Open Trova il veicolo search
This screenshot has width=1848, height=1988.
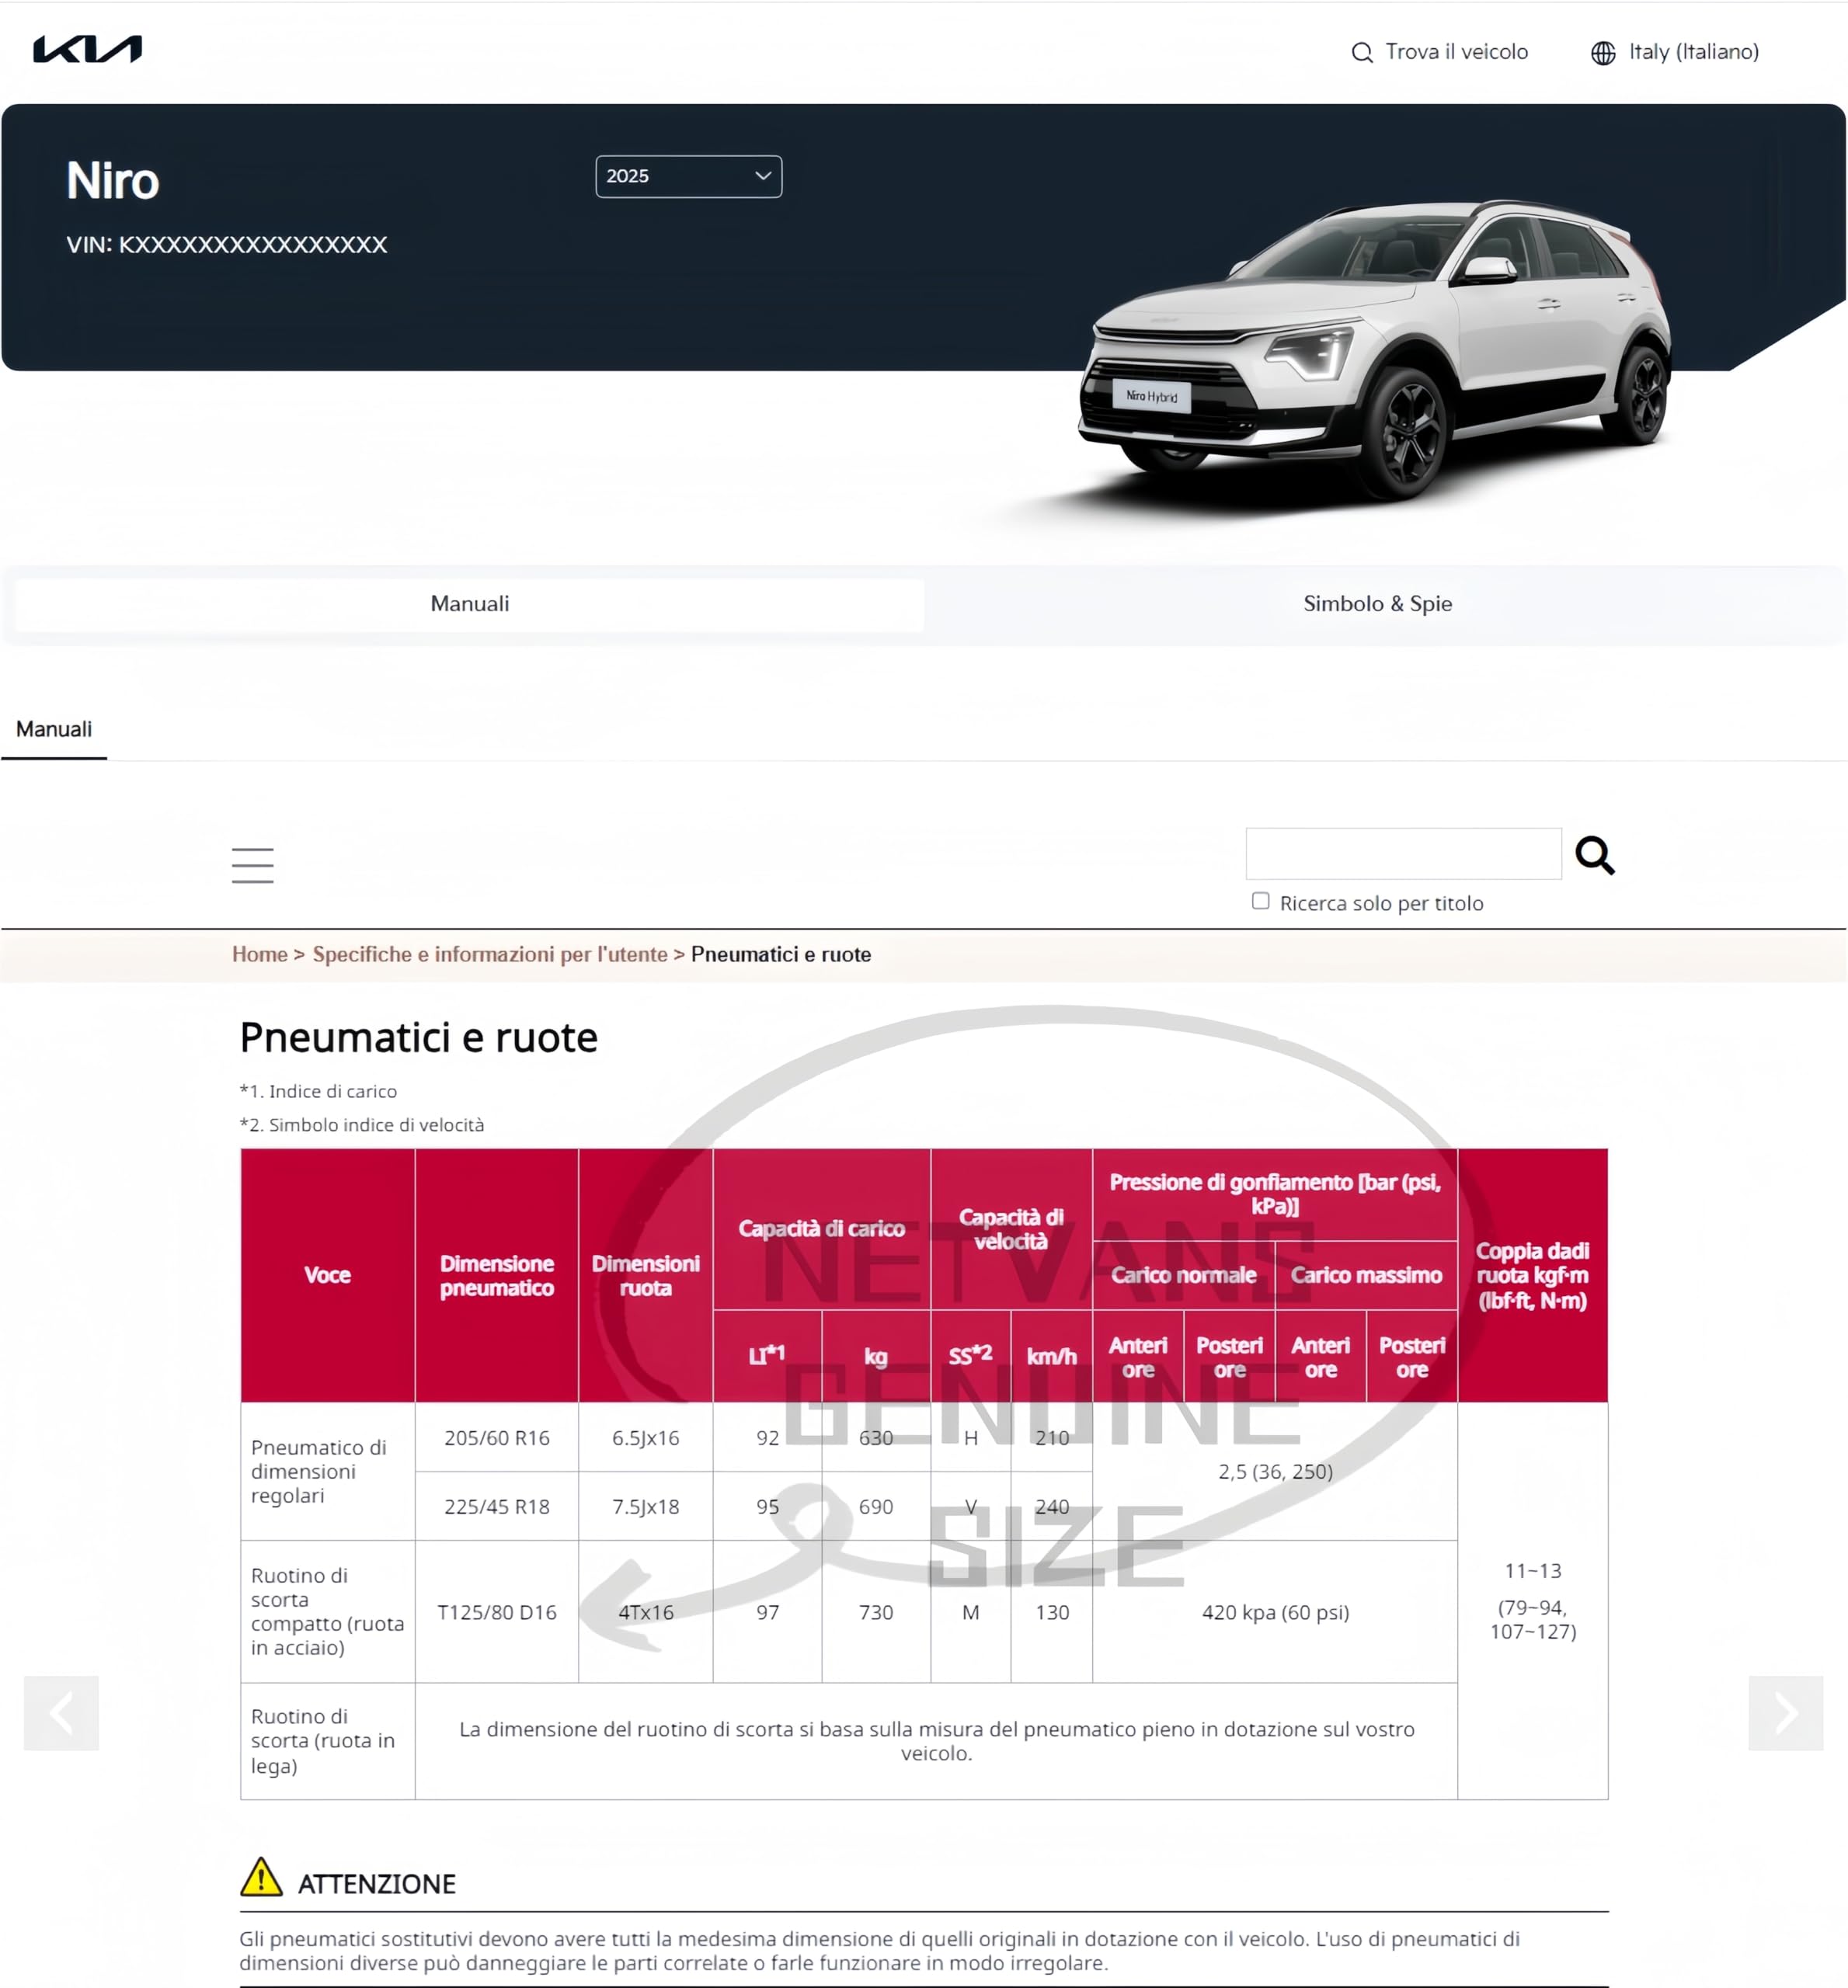coord(1439,52)
